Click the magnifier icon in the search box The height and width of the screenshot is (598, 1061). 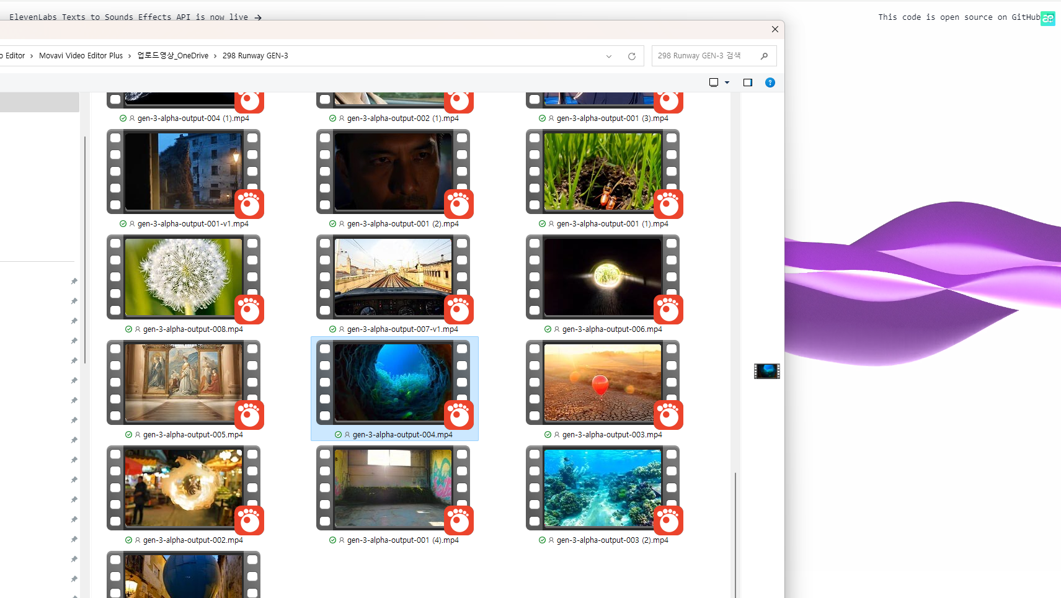(x=764, y=56)
